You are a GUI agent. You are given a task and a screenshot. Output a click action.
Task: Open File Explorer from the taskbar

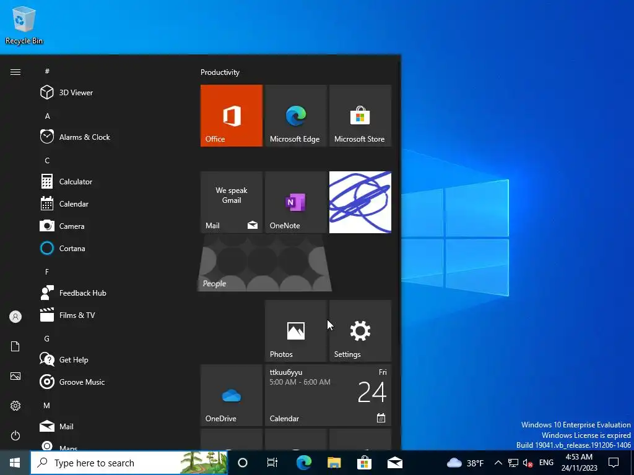tap(334, 463)
